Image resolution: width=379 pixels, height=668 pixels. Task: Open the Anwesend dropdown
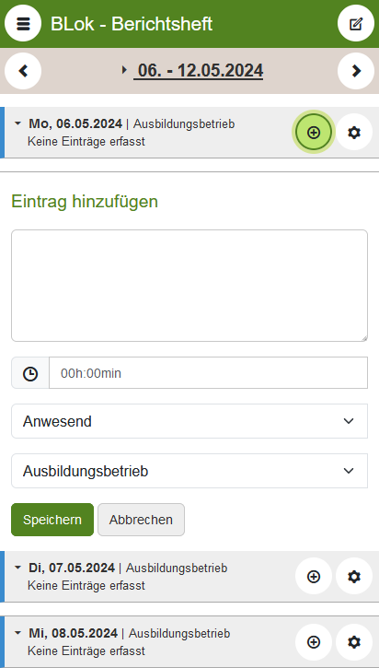point(189,421)
